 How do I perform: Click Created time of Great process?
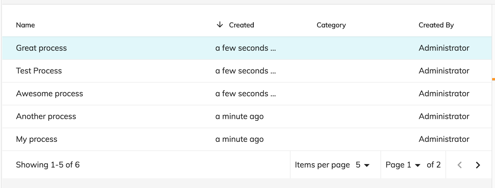246,48
